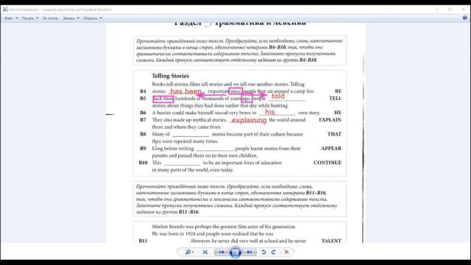Image resolution: width=471 pixels, height=265 pixels.
Task: Open the help icon in the menu bar
Action: (x=465, y=18)
